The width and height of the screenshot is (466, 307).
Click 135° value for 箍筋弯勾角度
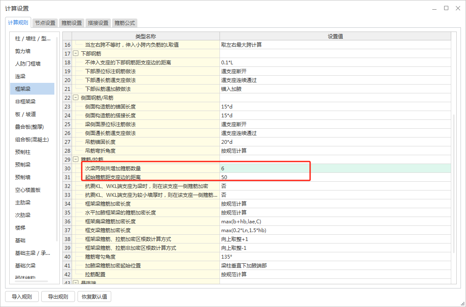[x=335, y=257]
